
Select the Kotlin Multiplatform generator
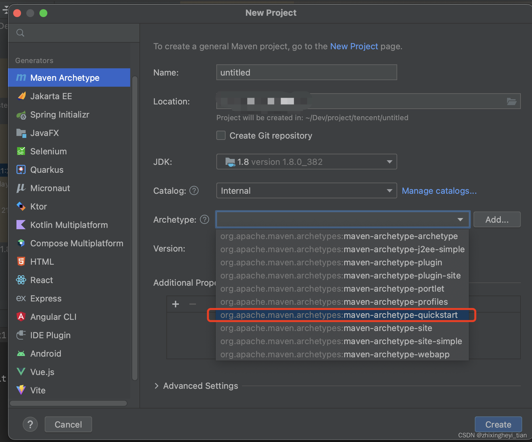(x=69, y=225)
